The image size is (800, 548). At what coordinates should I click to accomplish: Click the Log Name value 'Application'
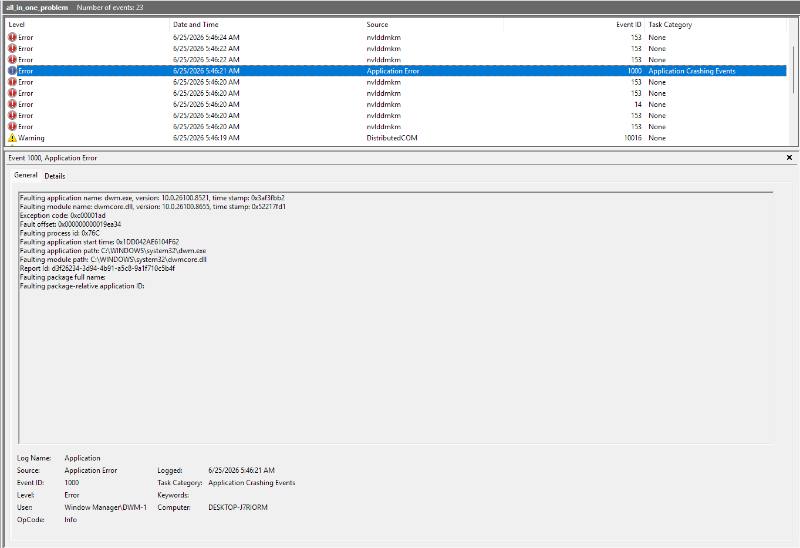82,458
